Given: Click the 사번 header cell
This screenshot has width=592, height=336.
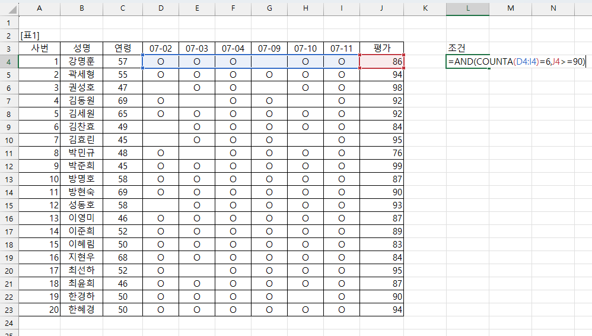Looking at the screenshot, I should pyautogui.click(x=39, y=48).
